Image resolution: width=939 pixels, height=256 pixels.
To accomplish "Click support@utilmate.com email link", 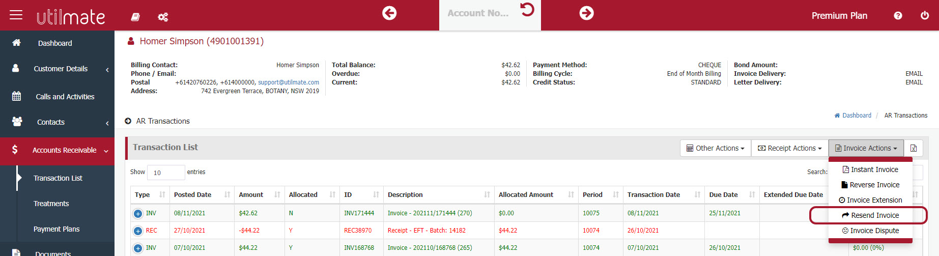I will point(288,82).
